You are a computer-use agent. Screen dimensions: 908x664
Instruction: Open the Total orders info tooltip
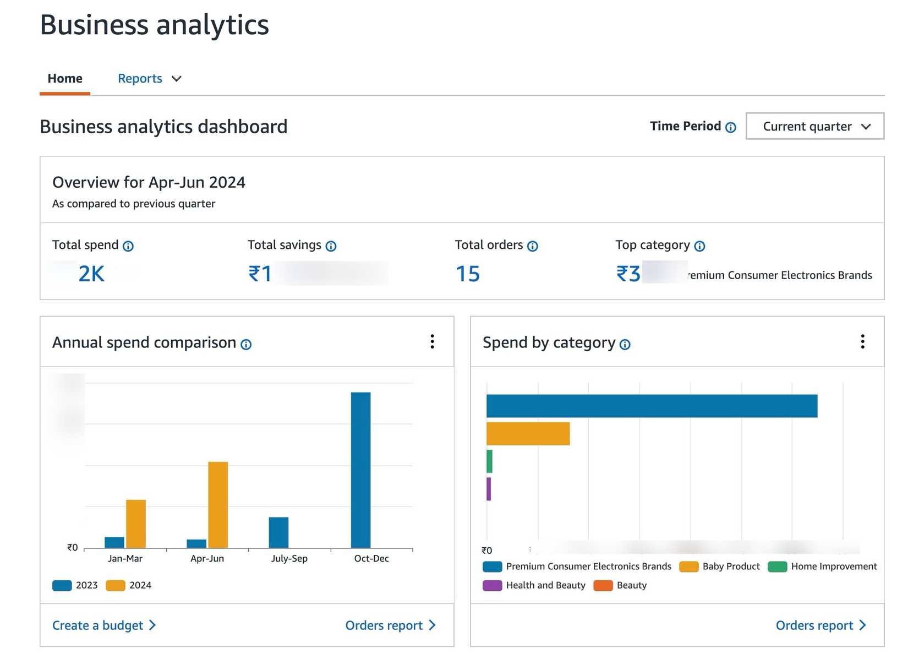533,246
